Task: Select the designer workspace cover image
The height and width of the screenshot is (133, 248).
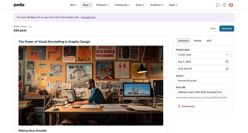Action: tap(91, 86)
